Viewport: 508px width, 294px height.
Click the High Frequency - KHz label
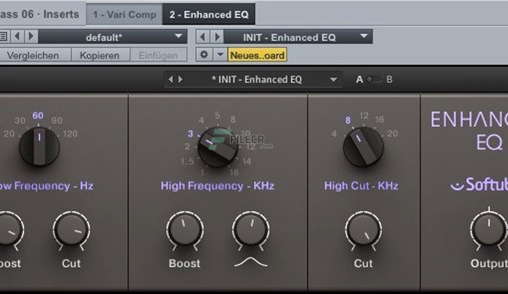click(218, 186)
